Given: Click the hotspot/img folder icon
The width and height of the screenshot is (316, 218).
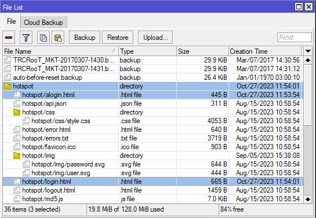Looking at the screenshot, I should [x=17, y=156].
